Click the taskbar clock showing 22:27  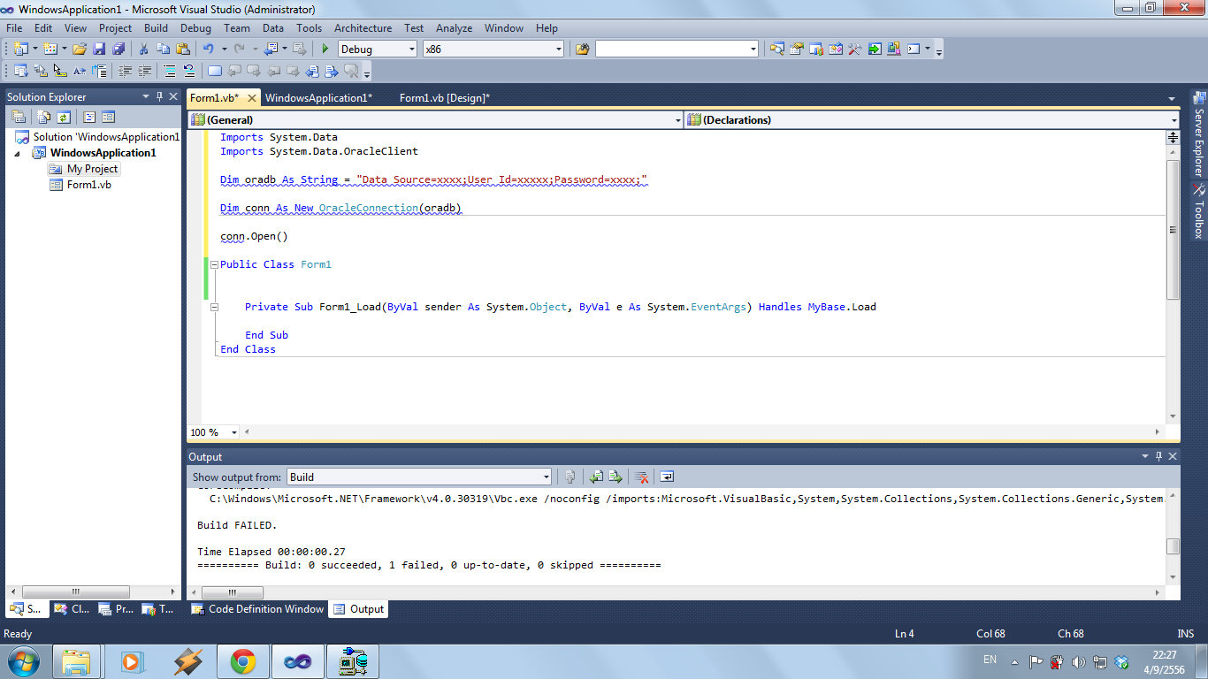coord(1165,661)
